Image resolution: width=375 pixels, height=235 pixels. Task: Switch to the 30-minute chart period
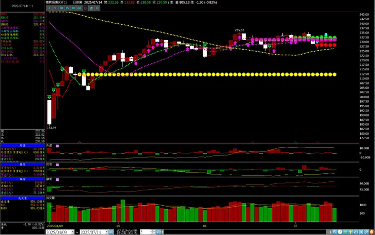(73, 8)
